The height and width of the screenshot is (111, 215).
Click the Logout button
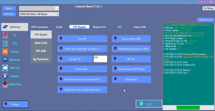149,104
